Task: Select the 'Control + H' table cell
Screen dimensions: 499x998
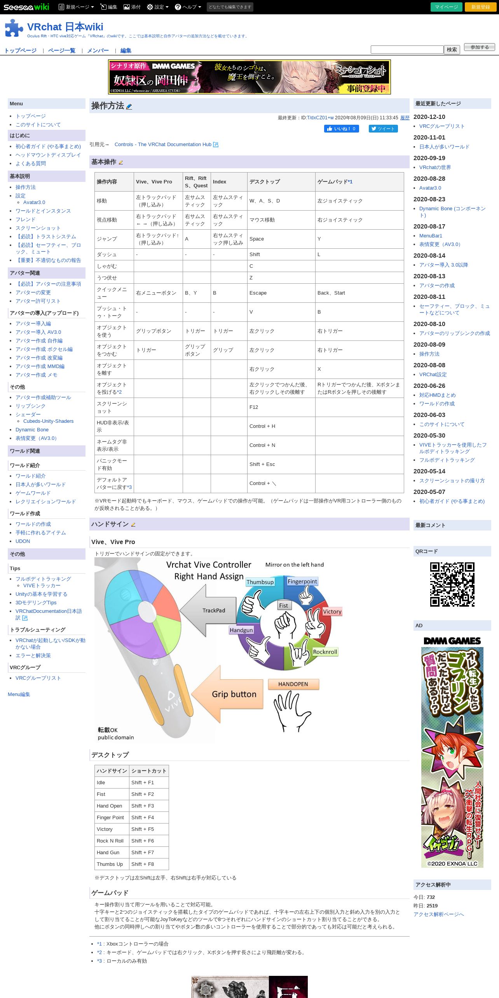Action: coord(281,426)
